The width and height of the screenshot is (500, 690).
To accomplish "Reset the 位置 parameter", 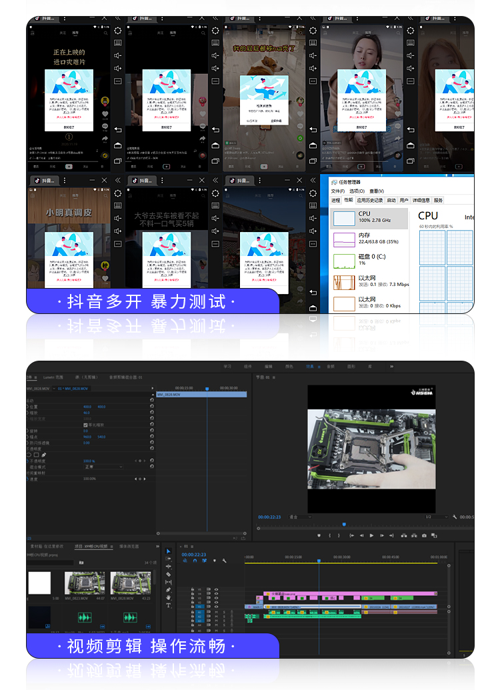I will click(x=152, y=407).
